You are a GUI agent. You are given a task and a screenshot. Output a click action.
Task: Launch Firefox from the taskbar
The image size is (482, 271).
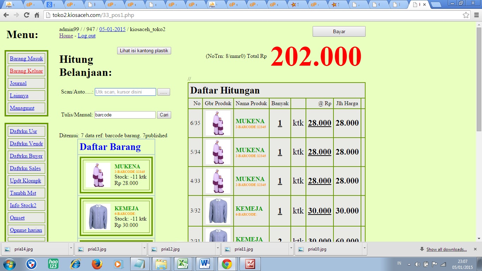pyautogui.click(x=97, y=264)
